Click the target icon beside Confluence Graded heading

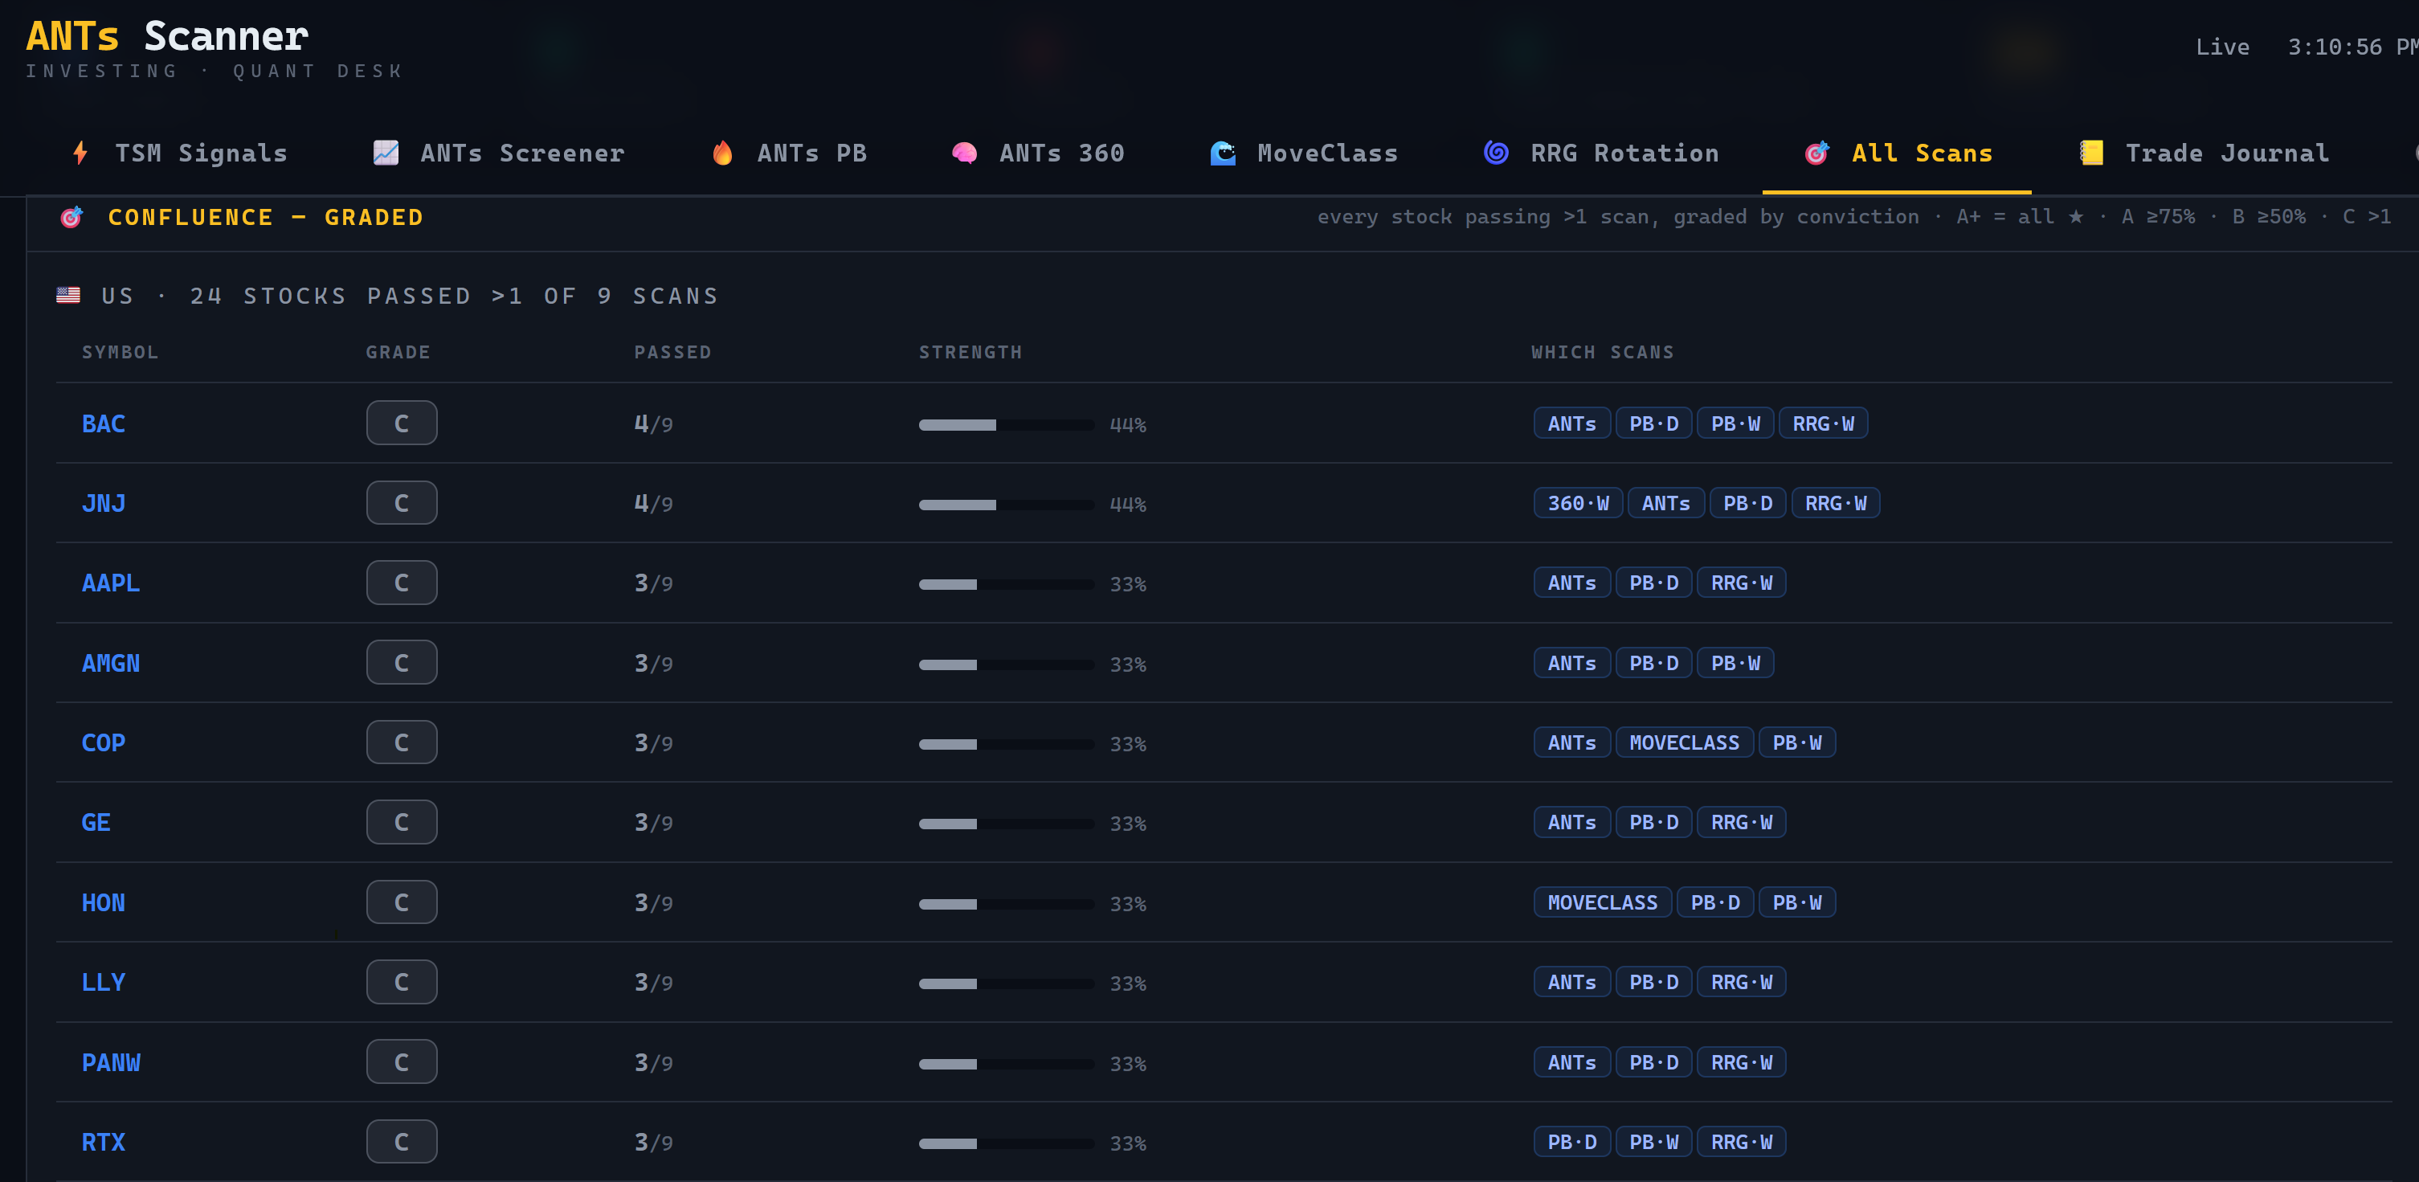72,218
